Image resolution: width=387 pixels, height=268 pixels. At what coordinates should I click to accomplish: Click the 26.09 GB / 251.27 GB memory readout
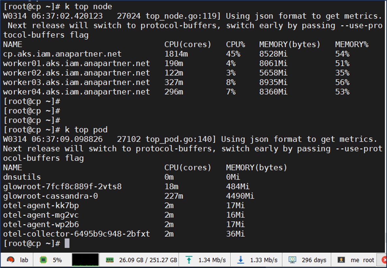[148, 260]
